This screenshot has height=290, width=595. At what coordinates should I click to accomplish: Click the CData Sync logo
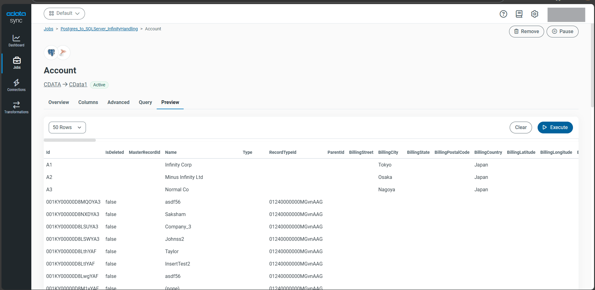coord(16,17)
